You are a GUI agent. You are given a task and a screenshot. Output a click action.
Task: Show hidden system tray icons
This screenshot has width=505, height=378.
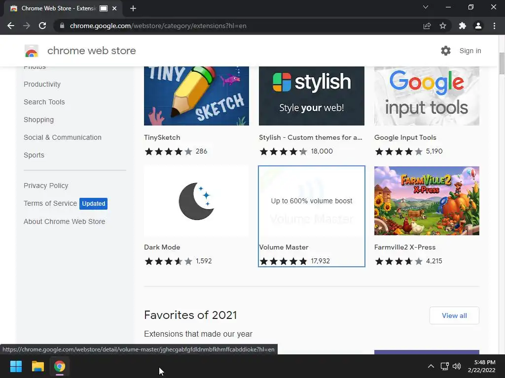pyautogui.click(x=431, y=366)
